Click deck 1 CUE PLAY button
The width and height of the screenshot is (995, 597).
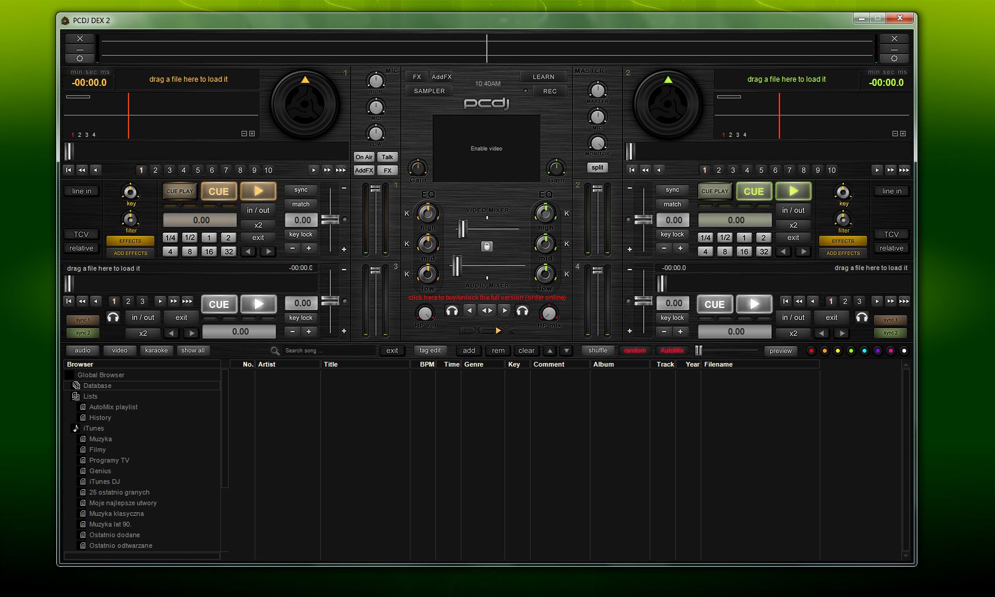[179, 191]
